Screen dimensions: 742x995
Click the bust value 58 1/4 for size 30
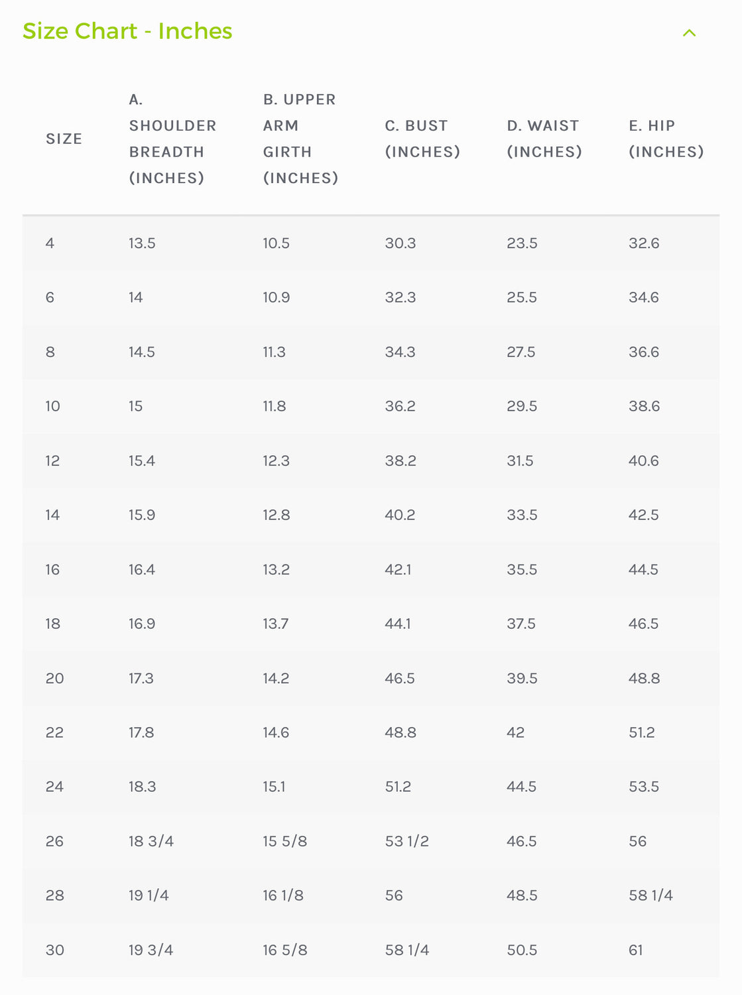(x=406, y=950)
